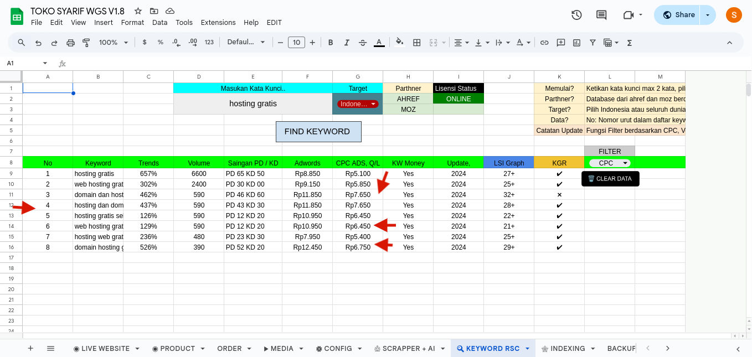Screen dimensions: 752x357
Task: Open the comments panel
Action: click(x=601, y=15)
